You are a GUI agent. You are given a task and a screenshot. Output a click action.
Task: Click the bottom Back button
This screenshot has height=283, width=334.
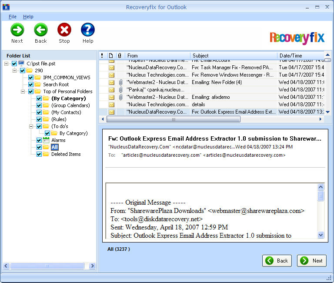click(277, 261)
